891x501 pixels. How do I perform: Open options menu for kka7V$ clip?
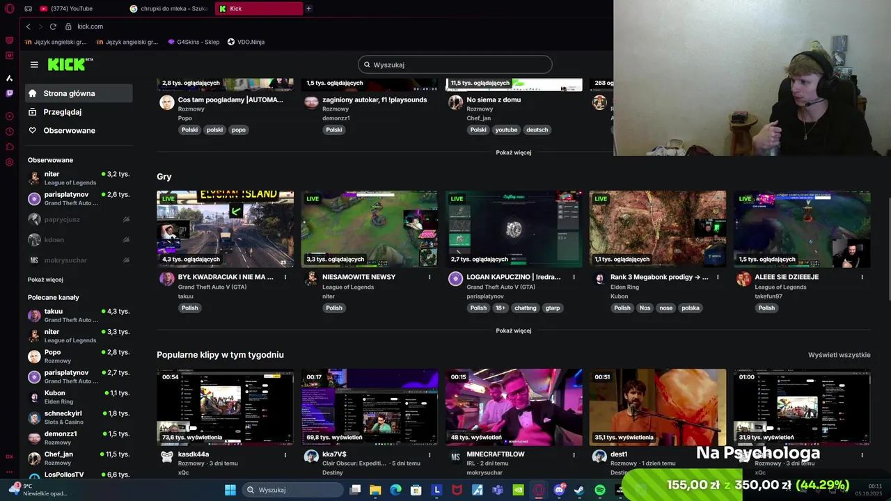tap(429, 454)
